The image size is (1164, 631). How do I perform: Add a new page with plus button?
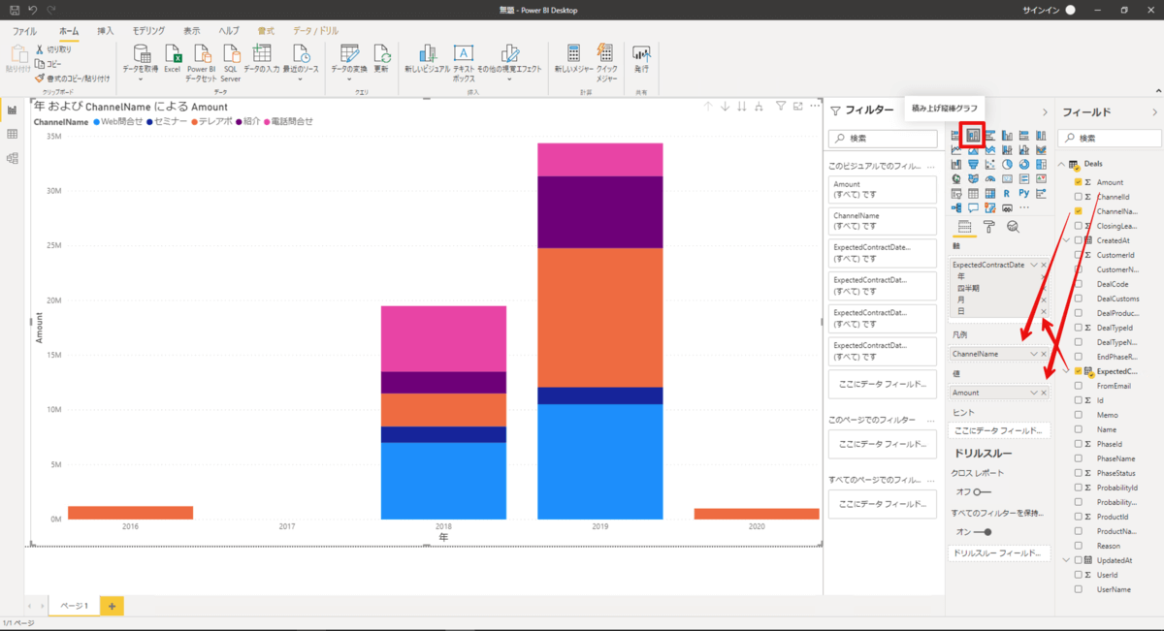pyautogui.click(x=112, y=606)
